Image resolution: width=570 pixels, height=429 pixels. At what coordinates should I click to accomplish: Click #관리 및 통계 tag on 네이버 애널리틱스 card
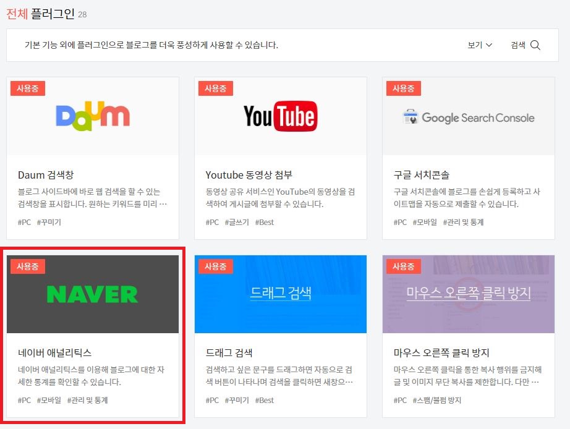[88, 401]
